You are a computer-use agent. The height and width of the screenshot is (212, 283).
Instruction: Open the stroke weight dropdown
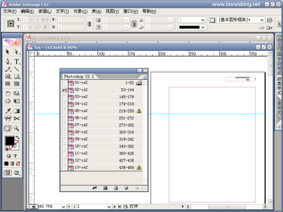coord(203,20)
